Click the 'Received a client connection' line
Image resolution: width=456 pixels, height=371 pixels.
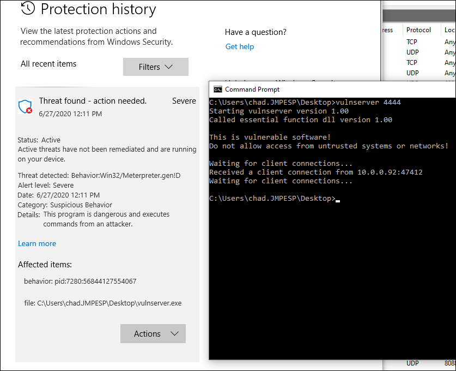pyautogui.click(x=316, y=172)
